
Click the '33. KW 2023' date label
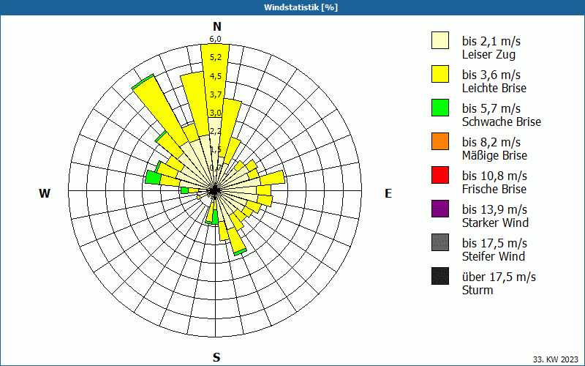556,359
